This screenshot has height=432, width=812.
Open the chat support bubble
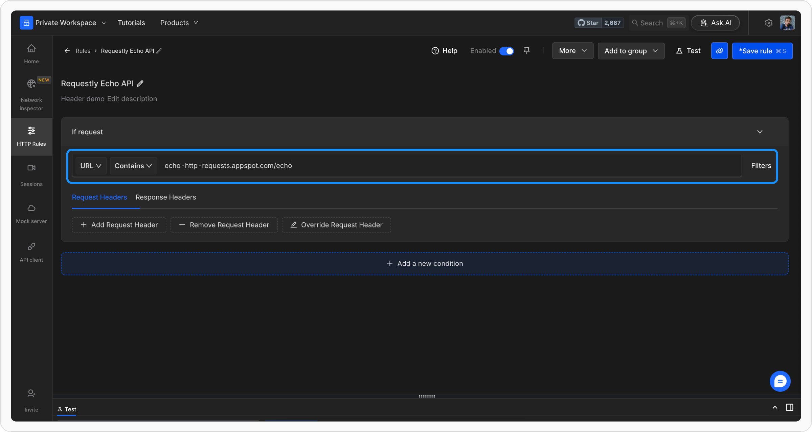coord(780,381)
